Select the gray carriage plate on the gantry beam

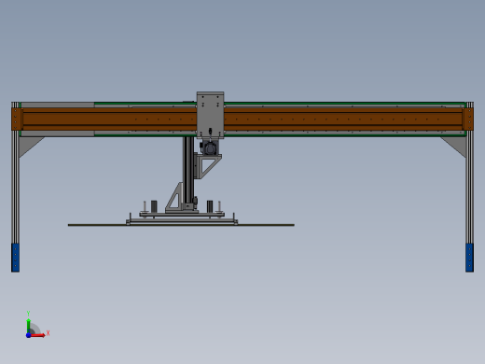(210, 115)
